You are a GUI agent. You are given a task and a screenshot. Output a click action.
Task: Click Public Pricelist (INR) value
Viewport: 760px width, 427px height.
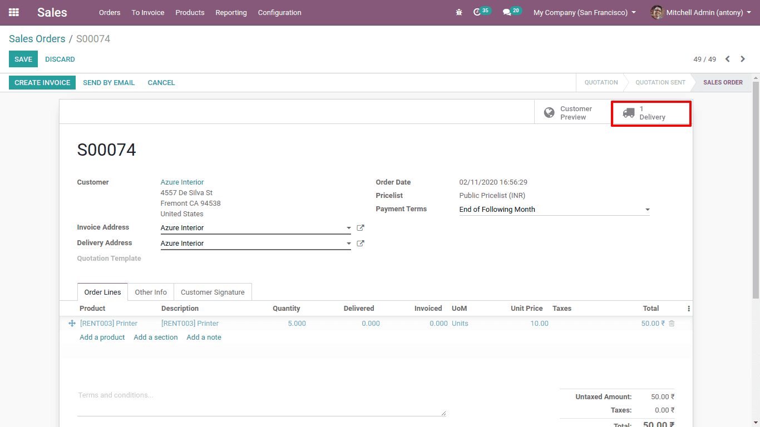click(492, 196)
